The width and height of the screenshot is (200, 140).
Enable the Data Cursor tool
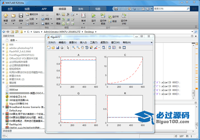pyautogui.click(x=91, y=48)
